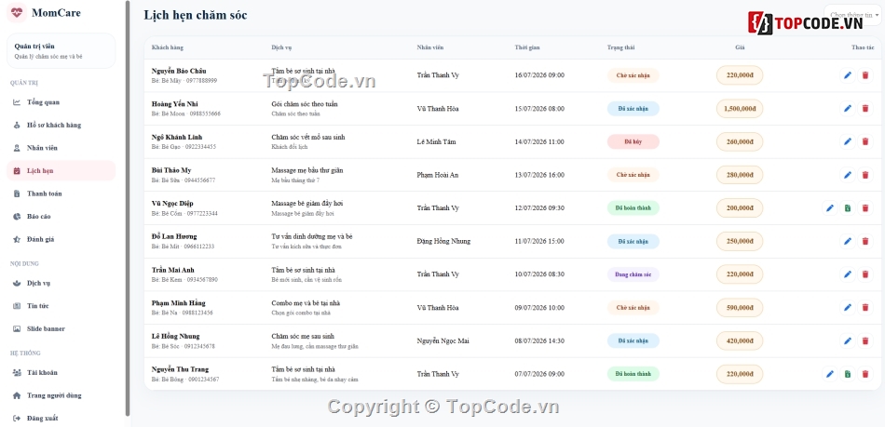The width and height of the screenshot is (885, 427).
Task: Edit Đỗ Lan Hương's appointment
Action: coord(847,241)
